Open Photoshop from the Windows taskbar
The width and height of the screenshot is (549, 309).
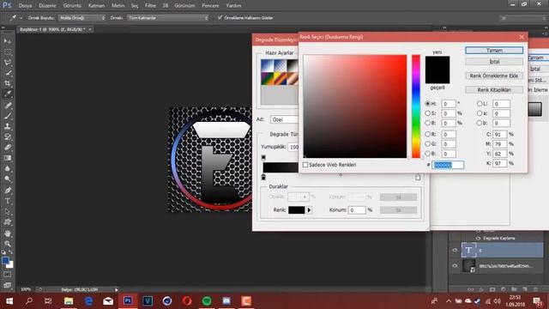pyautogui.click(x=128, y=300)
